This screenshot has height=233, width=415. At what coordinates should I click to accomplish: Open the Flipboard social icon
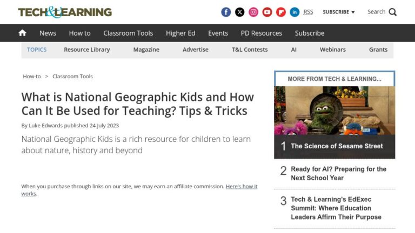[x=281, y=12]
